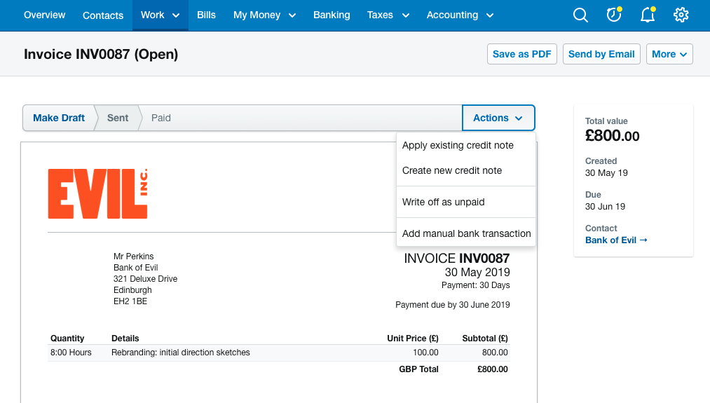The height and width of the screenshot is (403, 710).
Task: Open the settings gear icon
Action: point(681,15)
